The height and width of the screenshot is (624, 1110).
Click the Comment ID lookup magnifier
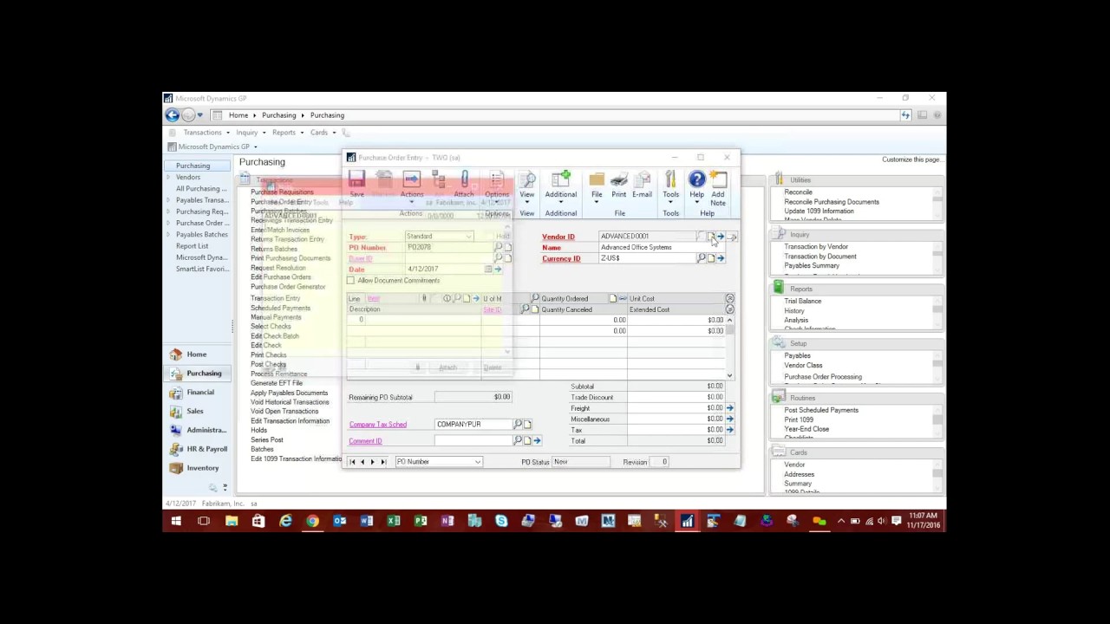pos(518,440)
